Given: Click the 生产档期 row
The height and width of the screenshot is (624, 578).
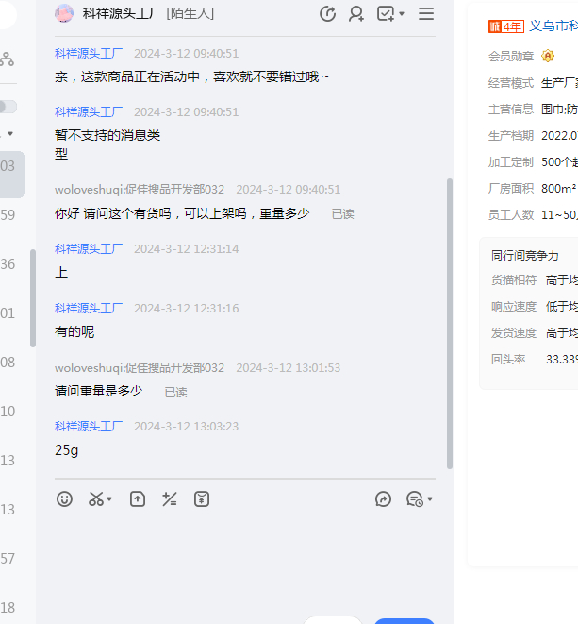Looking at the screenshot, I should pos(533,135).
